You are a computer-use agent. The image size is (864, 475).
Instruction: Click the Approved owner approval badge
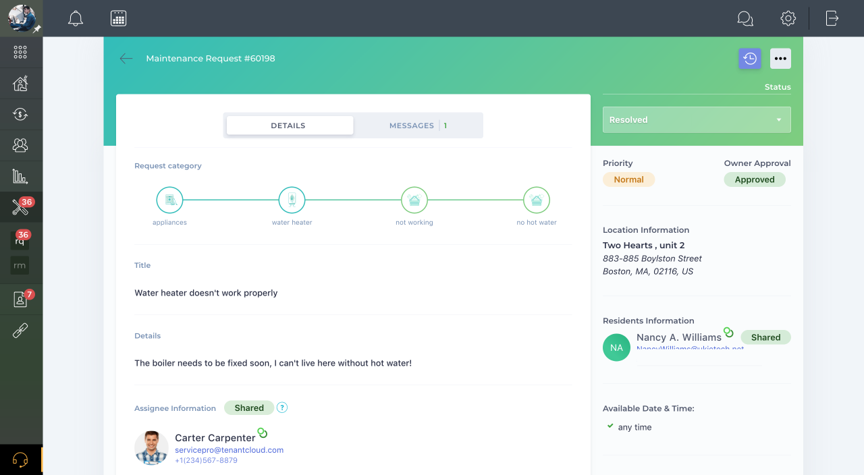754,179
